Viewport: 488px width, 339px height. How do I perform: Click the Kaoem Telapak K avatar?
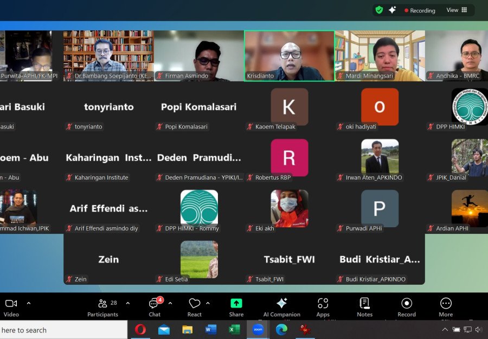tap(290, 106)
